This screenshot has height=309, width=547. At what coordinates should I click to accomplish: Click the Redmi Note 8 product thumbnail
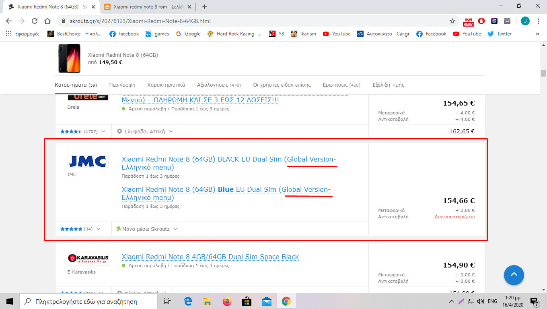coord(69,58)
